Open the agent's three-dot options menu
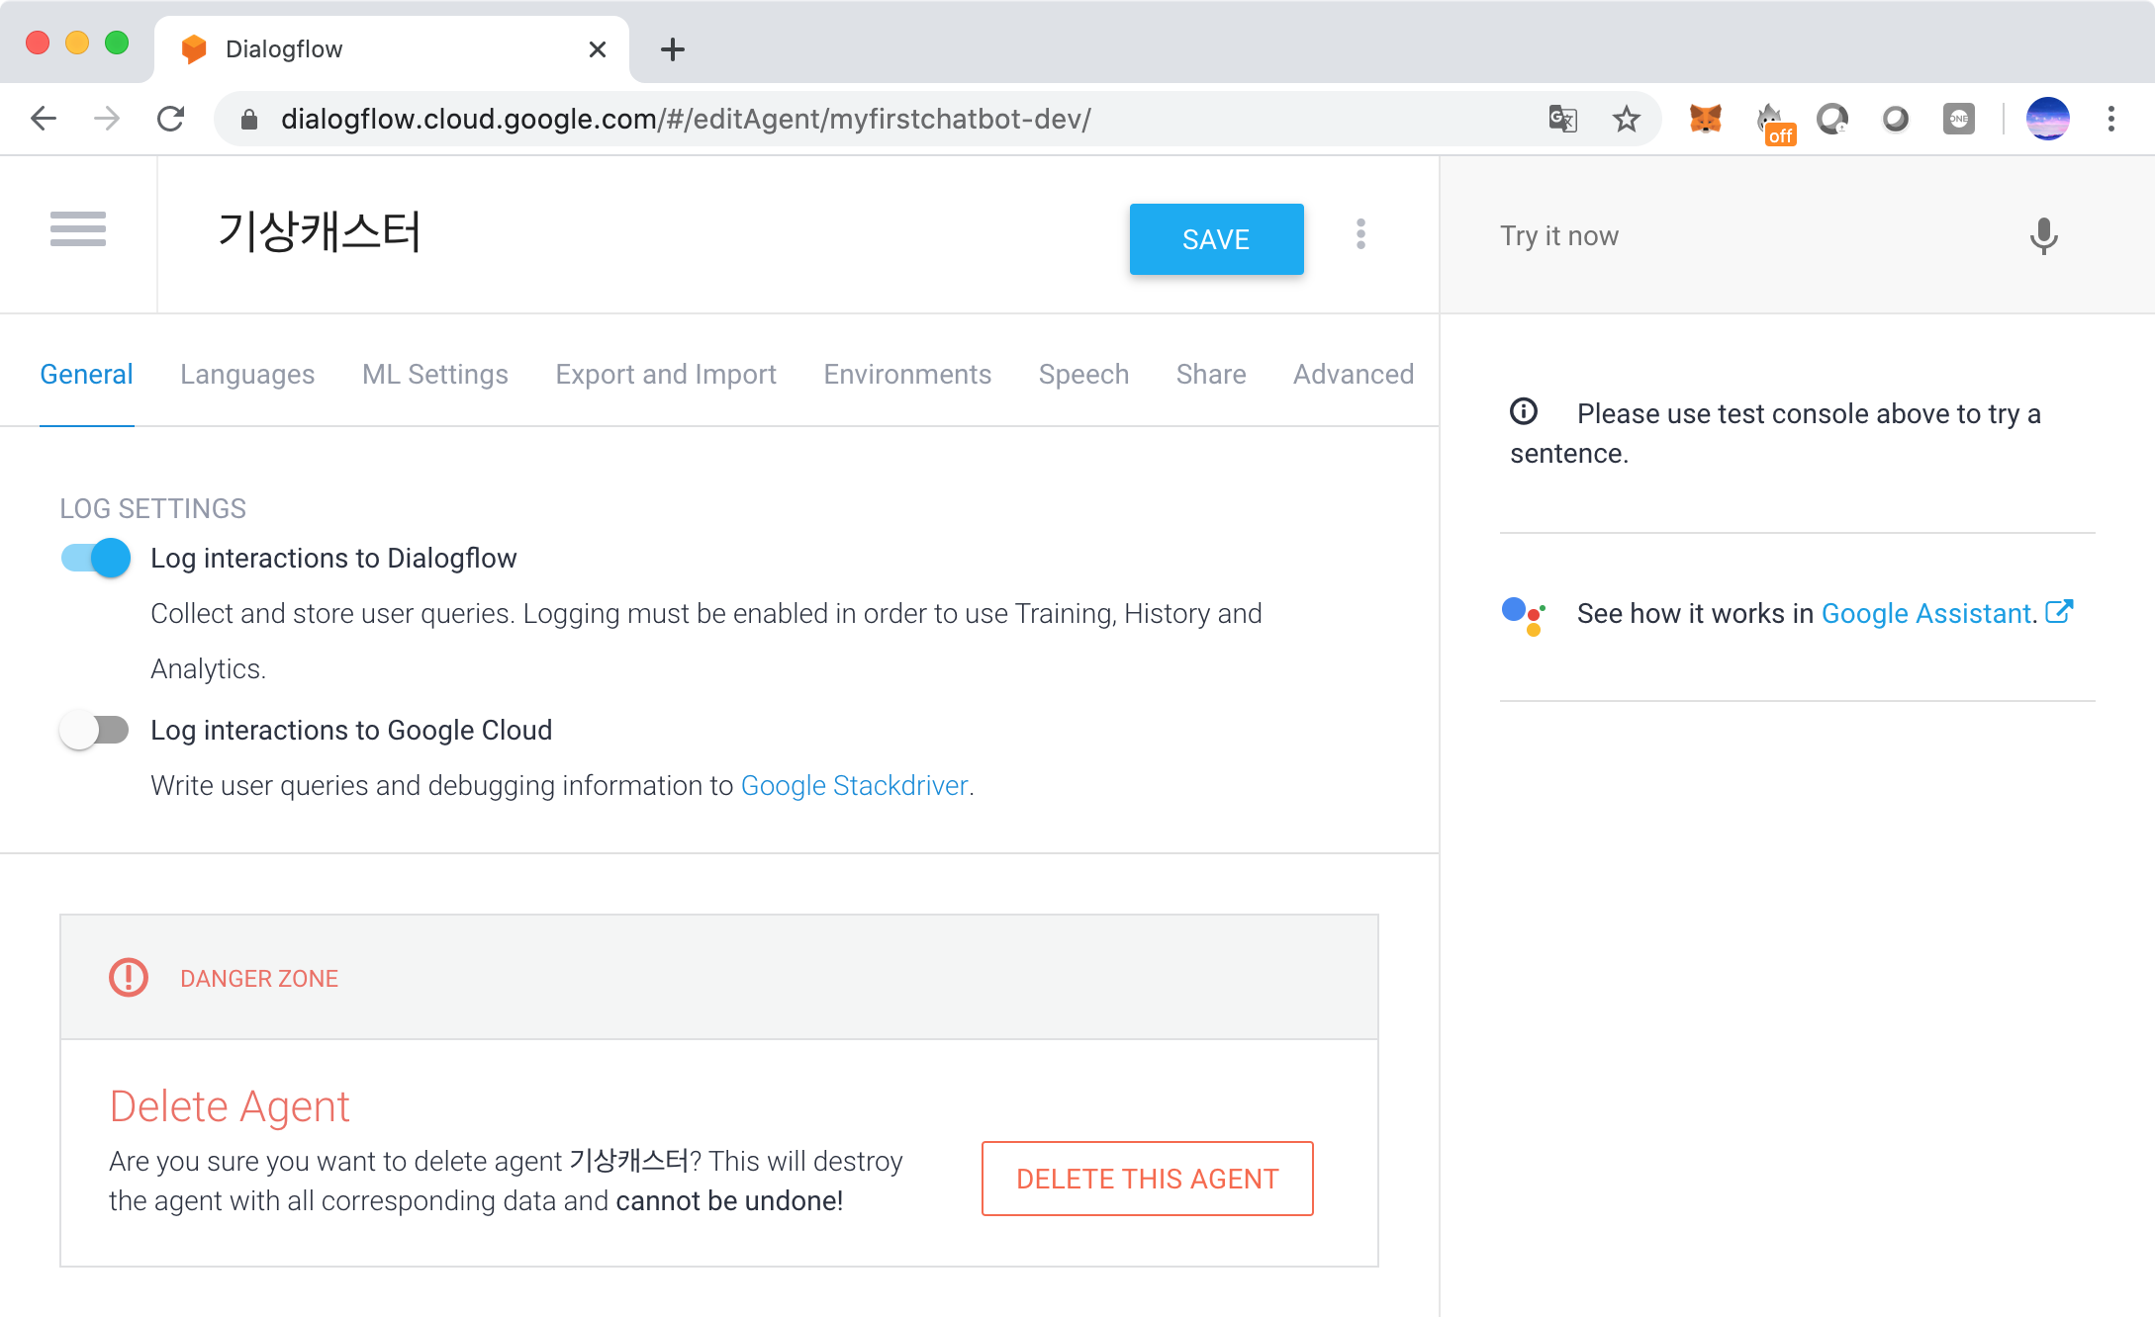2155x1317 pixels. point(1360,234)
